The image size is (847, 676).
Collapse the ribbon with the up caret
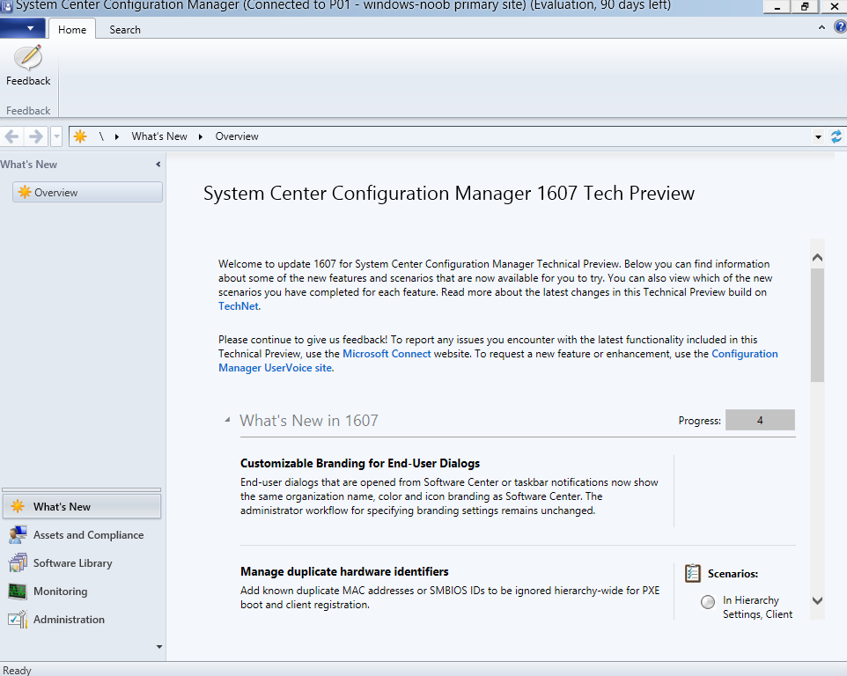pos(821,27)
